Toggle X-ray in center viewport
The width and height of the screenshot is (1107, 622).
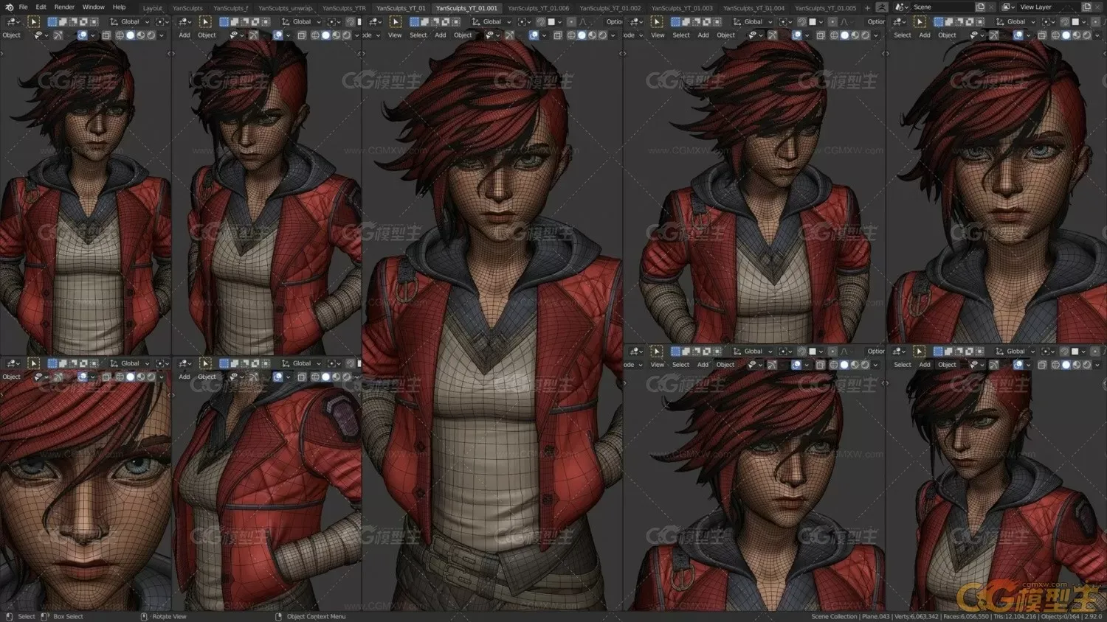(x=557, y=35)
